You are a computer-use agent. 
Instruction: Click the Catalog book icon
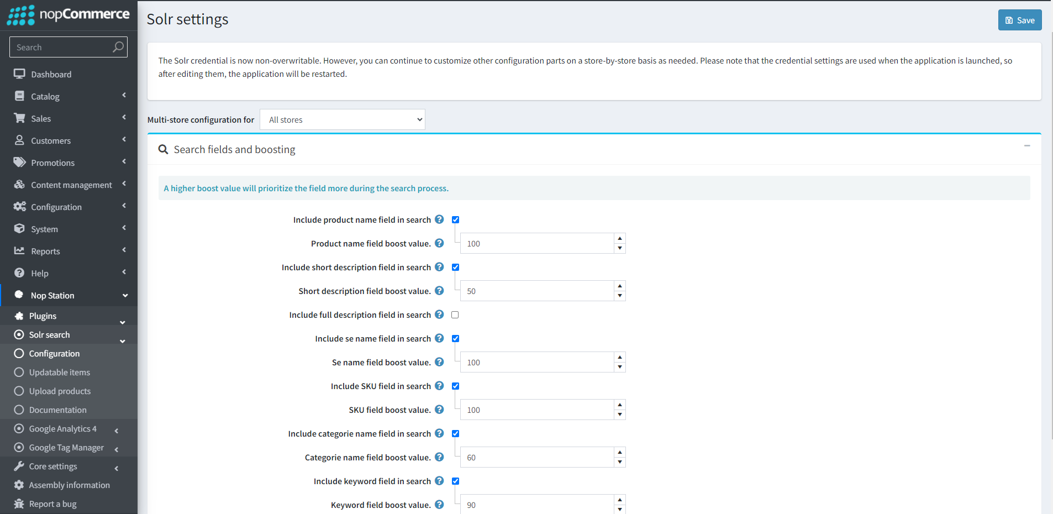pyautogui.click(x=19, y=96)
